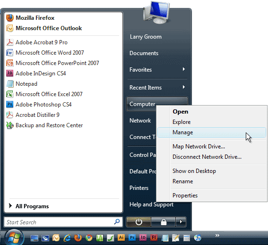Select Rename in the context menu
268x245 pixels.
click(x=212, y=181)
